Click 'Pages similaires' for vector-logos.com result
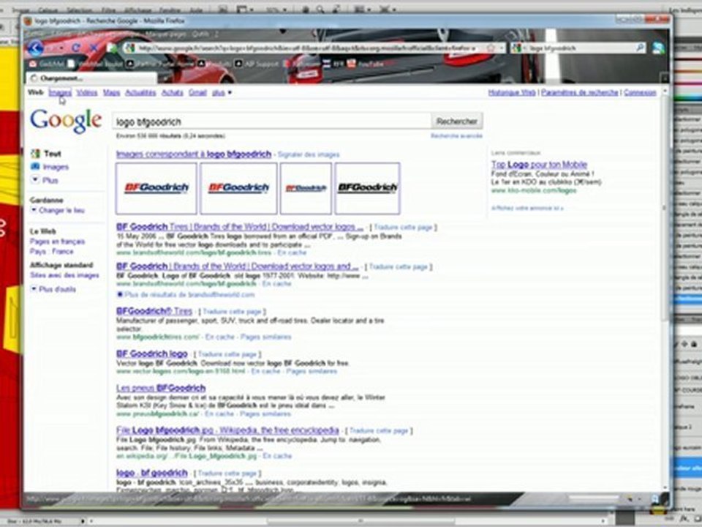 [312, 371]
